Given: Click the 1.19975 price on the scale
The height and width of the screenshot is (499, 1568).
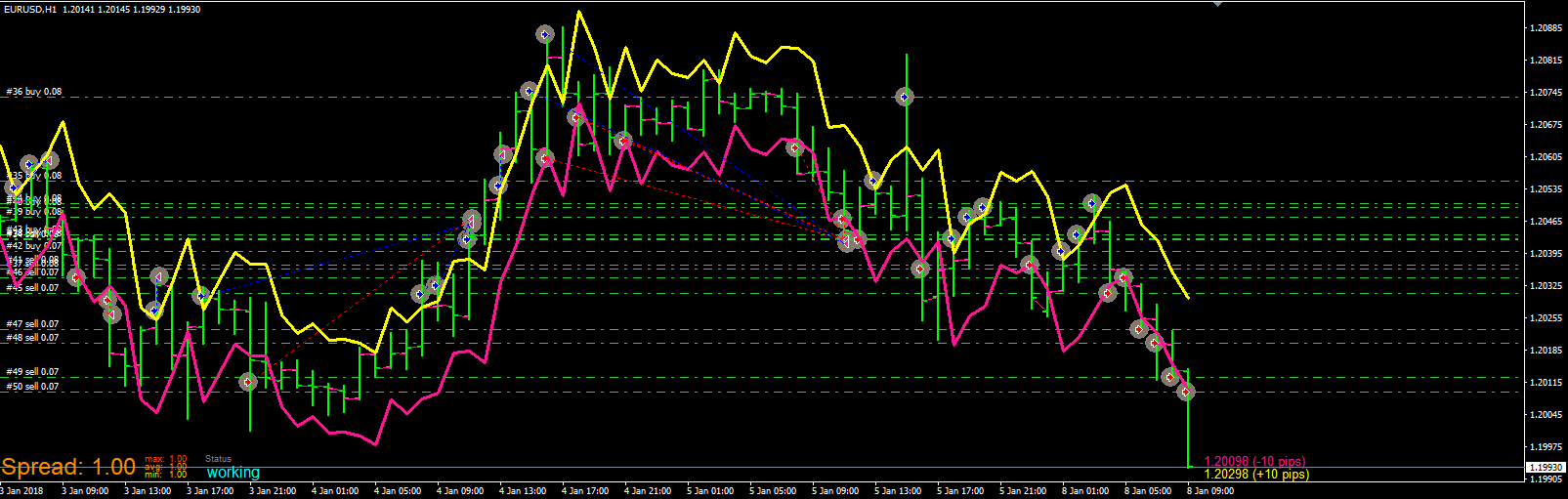Looking at the screenshot, I should click(1546, 447).
